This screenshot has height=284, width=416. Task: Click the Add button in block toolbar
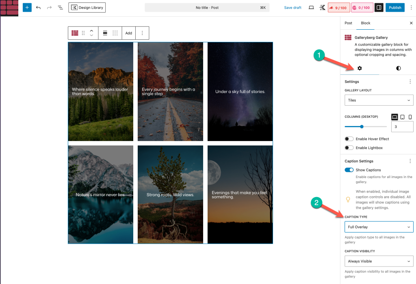pyautogui.click(x=128, y=33)
